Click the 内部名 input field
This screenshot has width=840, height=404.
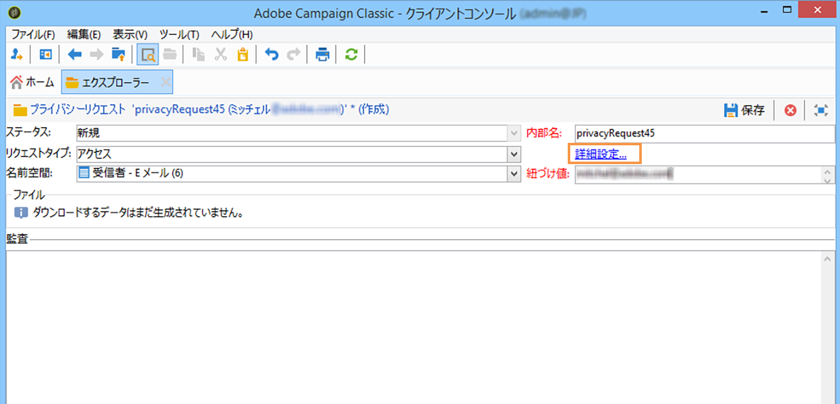(x=705, y=133)
